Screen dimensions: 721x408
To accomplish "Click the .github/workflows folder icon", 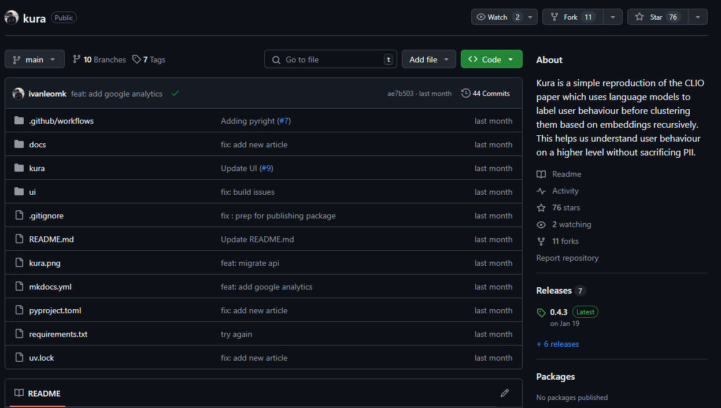I will tap(19, 121).
